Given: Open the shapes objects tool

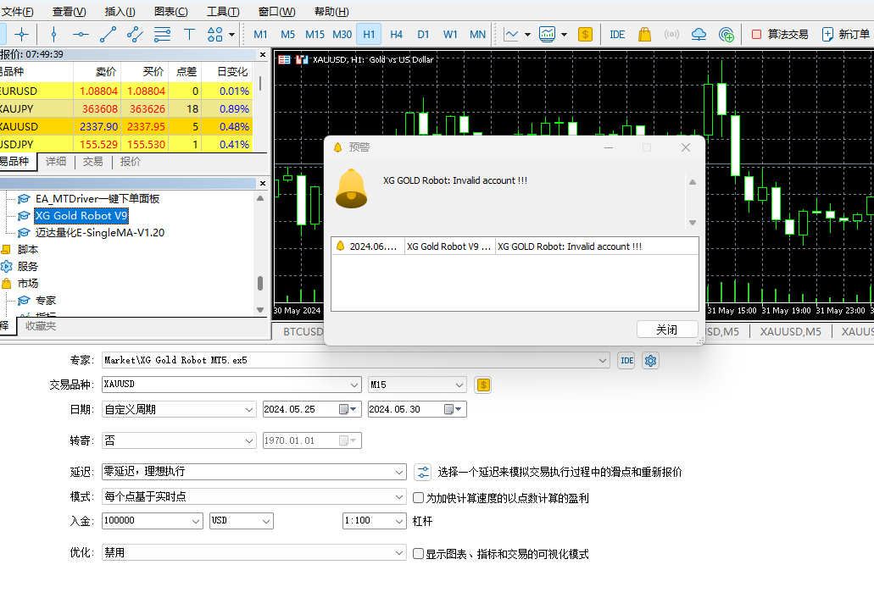Looking at the screenshot, I should [215, 35].
